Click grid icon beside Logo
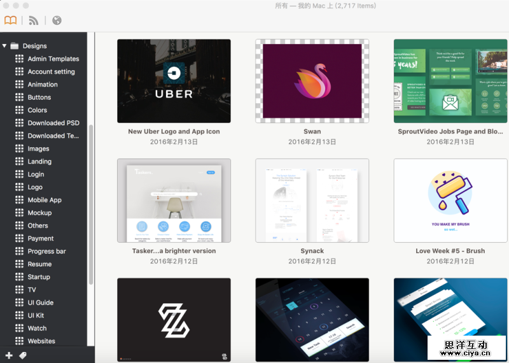The image size is (509, 363). [x=19, y=187]
